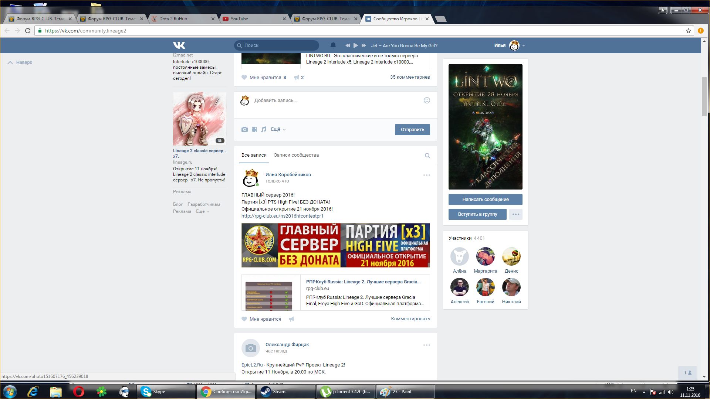Open the footer Блог link
Image resolution: width=710 pixels, height=399 pixels.
coord(178,204)
